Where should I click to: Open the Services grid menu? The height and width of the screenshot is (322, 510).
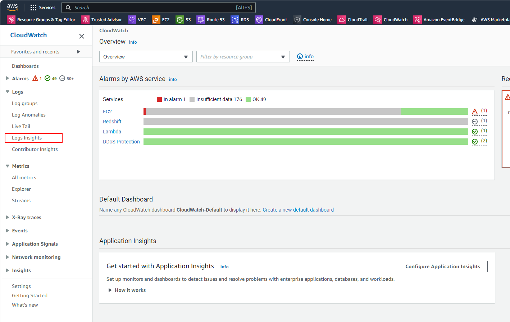pyautogui.click(x=43, y=8)
